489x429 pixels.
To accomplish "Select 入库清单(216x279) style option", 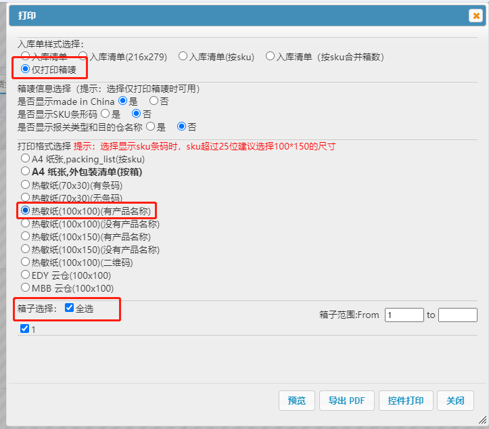I will (83, 56).
